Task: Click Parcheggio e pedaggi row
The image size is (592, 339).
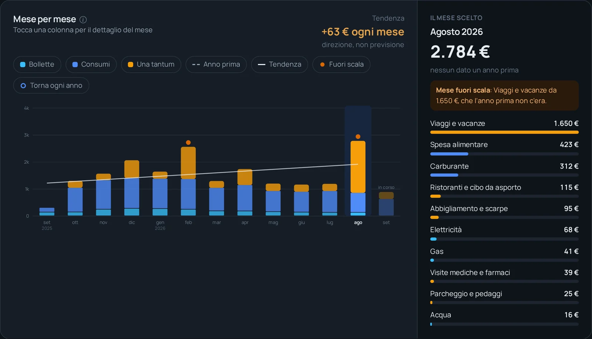Action: [504, 296]
